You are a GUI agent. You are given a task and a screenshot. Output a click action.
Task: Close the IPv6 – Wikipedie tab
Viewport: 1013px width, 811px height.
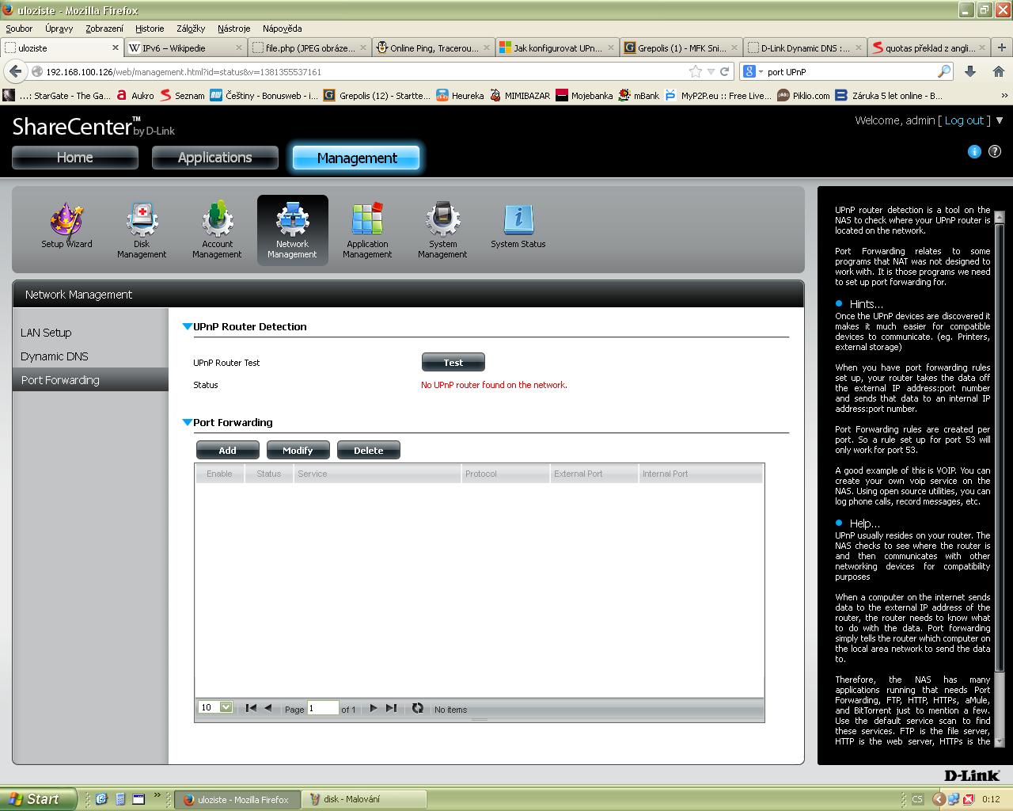tap(240, 48)
